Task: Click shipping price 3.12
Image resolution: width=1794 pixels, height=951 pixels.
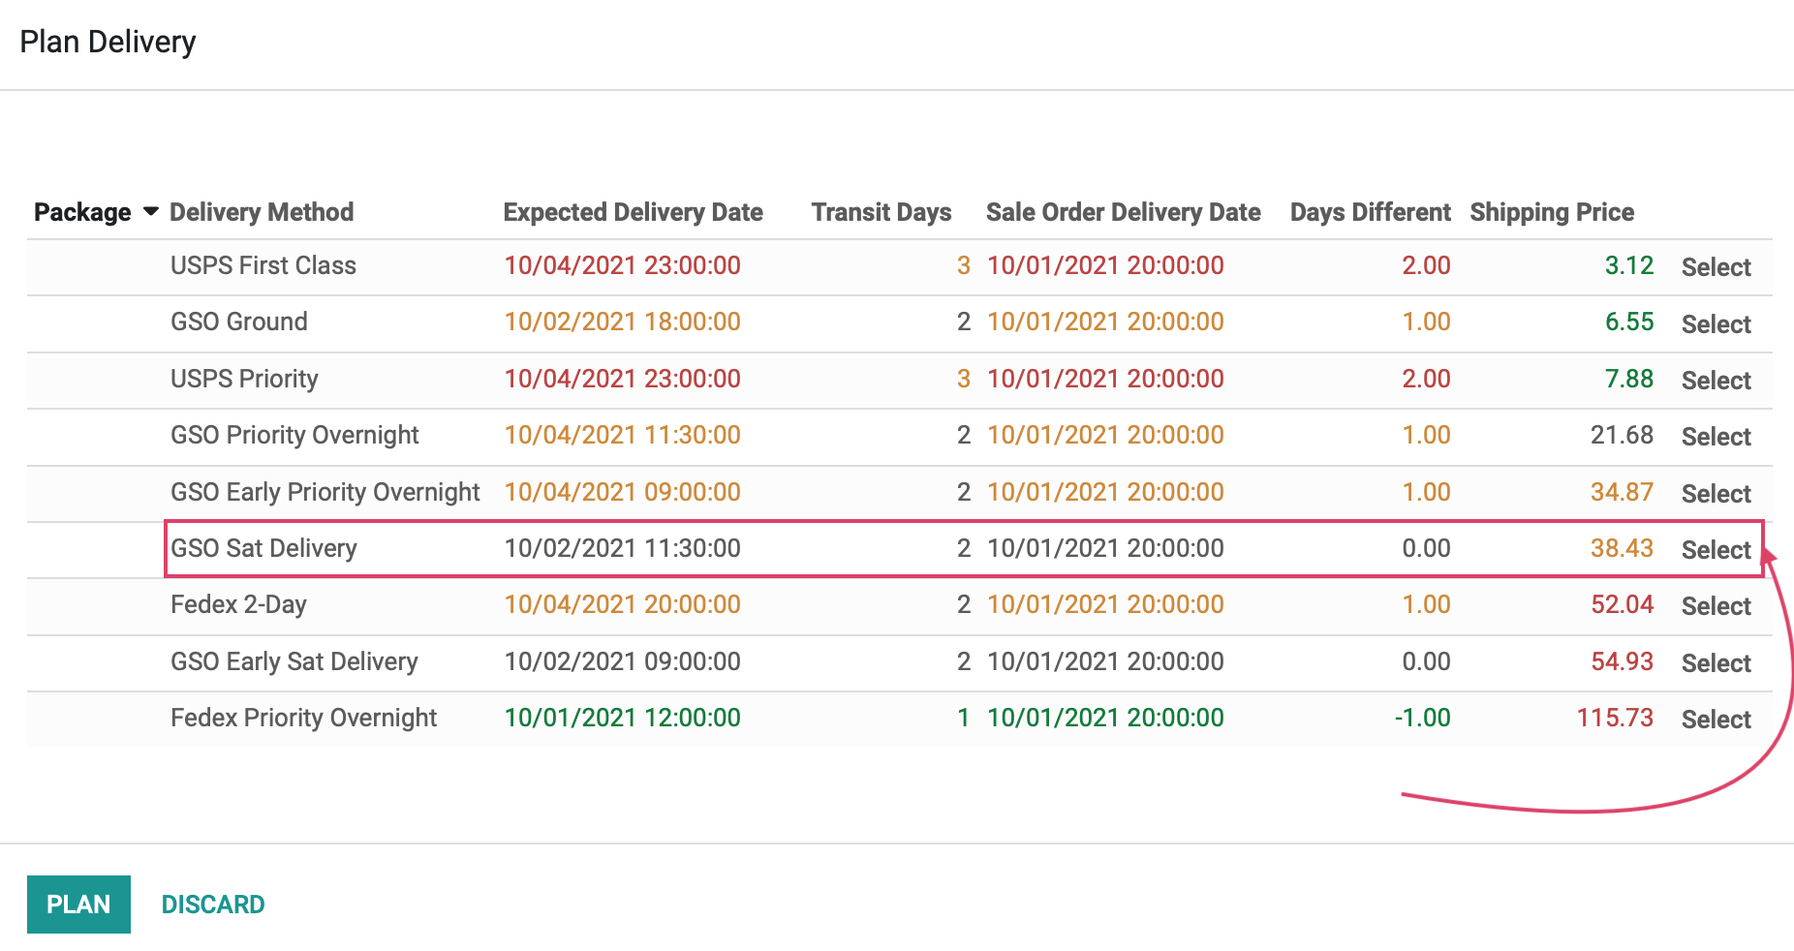Action: 1629,265
